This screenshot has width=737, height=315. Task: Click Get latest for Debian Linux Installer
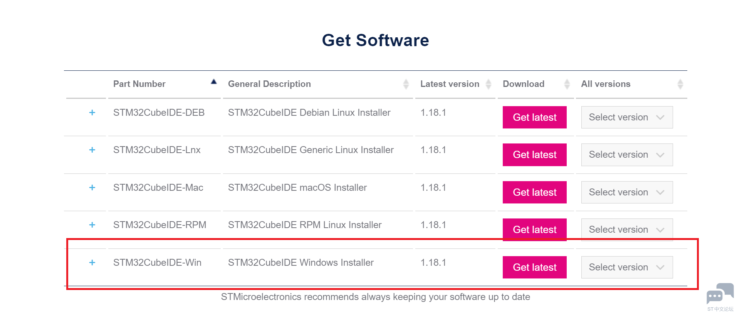pos(534,117)
